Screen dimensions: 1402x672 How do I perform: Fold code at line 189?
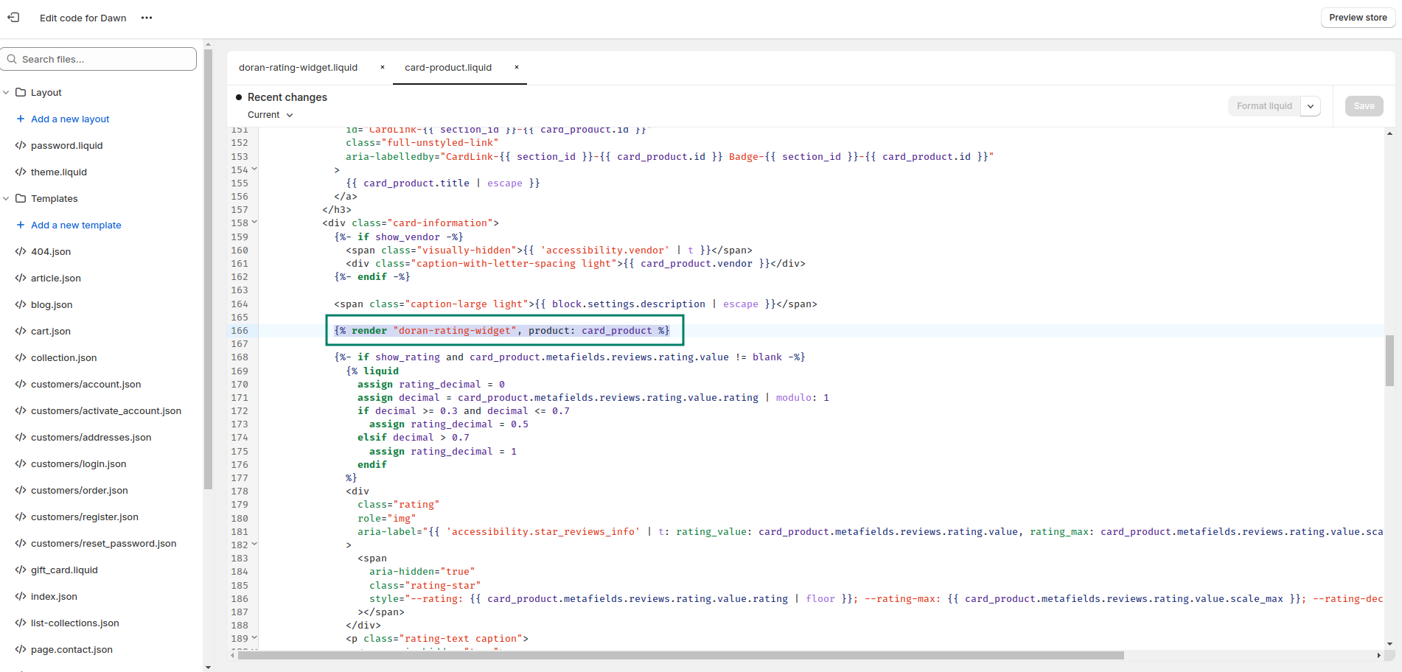(255, 638)
